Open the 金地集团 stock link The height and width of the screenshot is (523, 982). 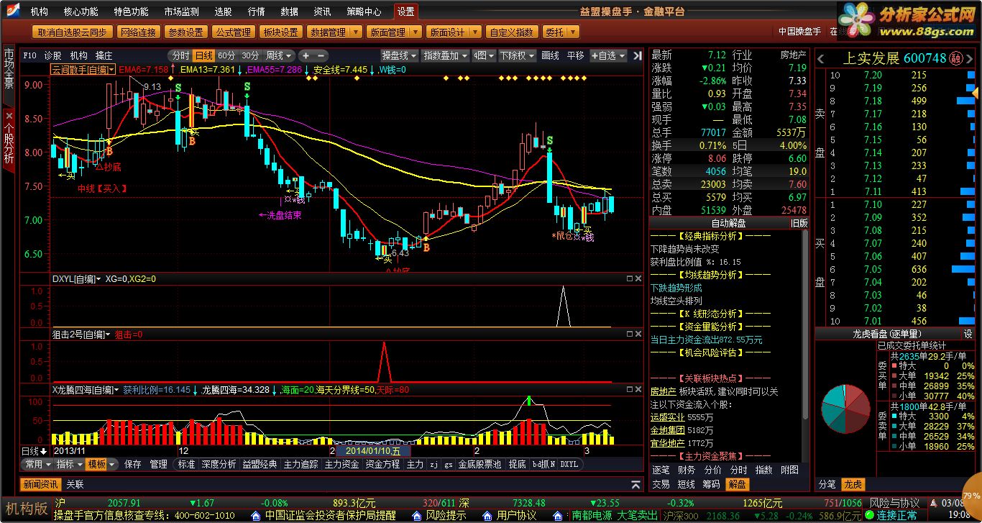click(x=667, y=430)
